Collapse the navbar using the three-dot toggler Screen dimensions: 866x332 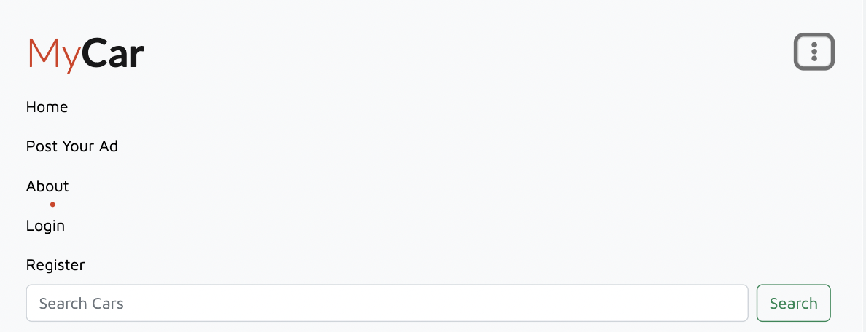(814, 52)
